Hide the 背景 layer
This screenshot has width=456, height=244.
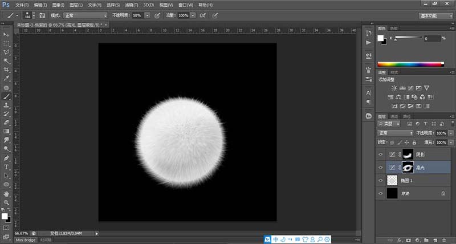click(x=381, y=194)
